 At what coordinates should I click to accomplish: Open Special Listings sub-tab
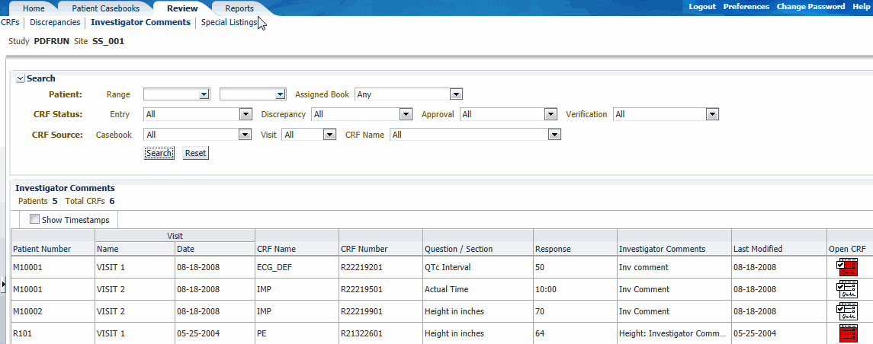229,23
